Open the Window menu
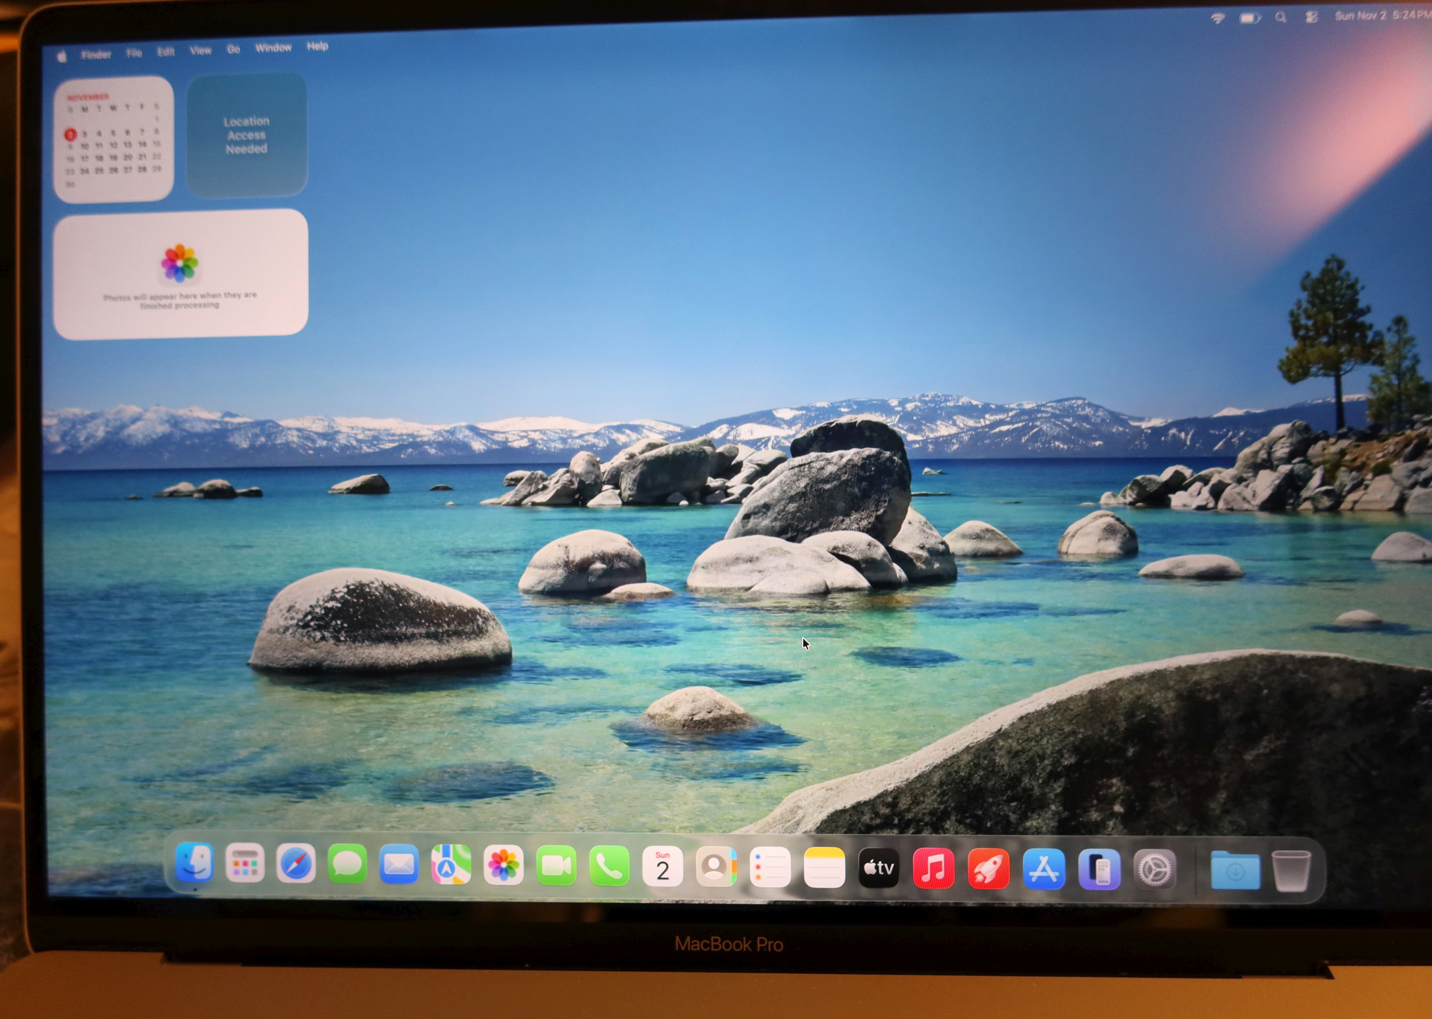 [x=273, y=48]
